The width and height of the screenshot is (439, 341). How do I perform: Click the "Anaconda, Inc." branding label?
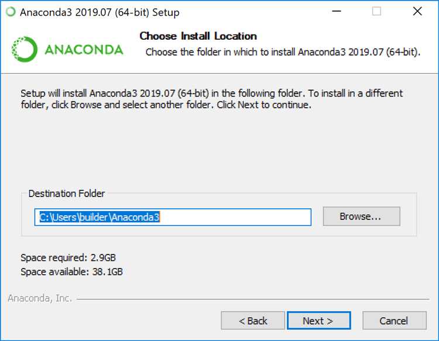tap(40, 298)
